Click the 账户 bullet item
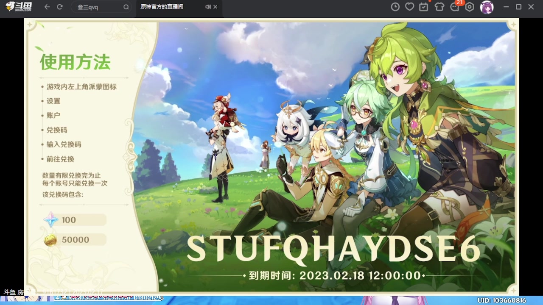This screenshot has height=305, width=543. click(x=53, y=116)
